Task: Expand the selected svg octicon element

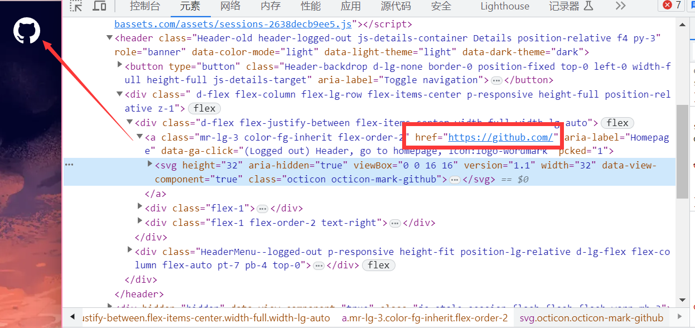Action: coord(149,164)
